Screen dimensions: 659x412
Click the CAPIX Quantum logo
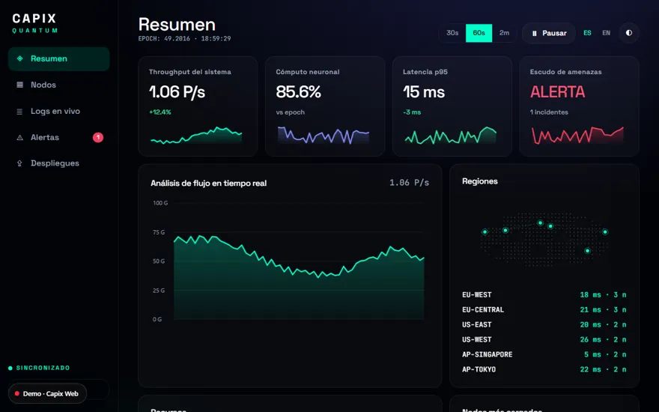[35, 23]
